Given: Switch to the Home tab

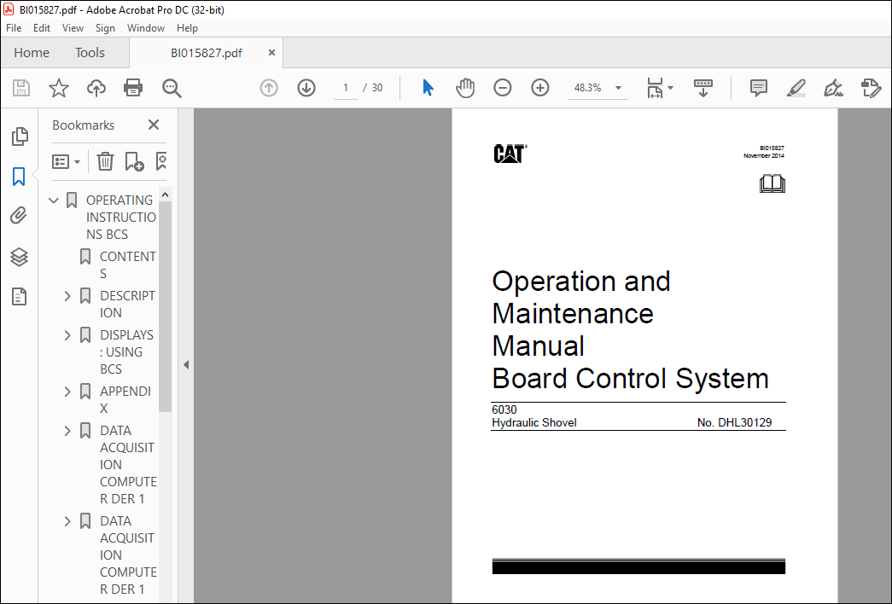Looking at the screenshot, I should 32,53.
